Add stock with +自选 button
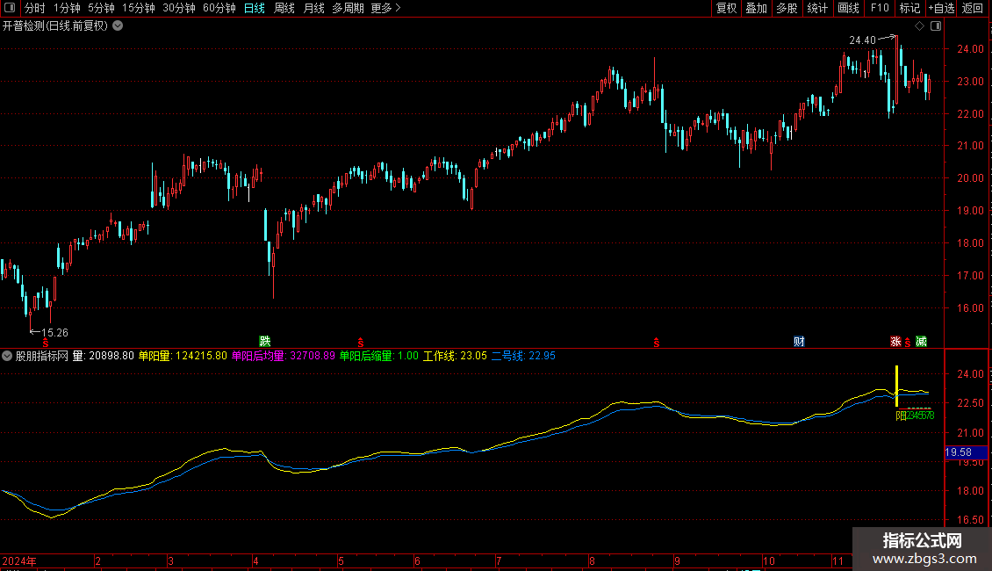992x571 pixels. pos(941,8)
